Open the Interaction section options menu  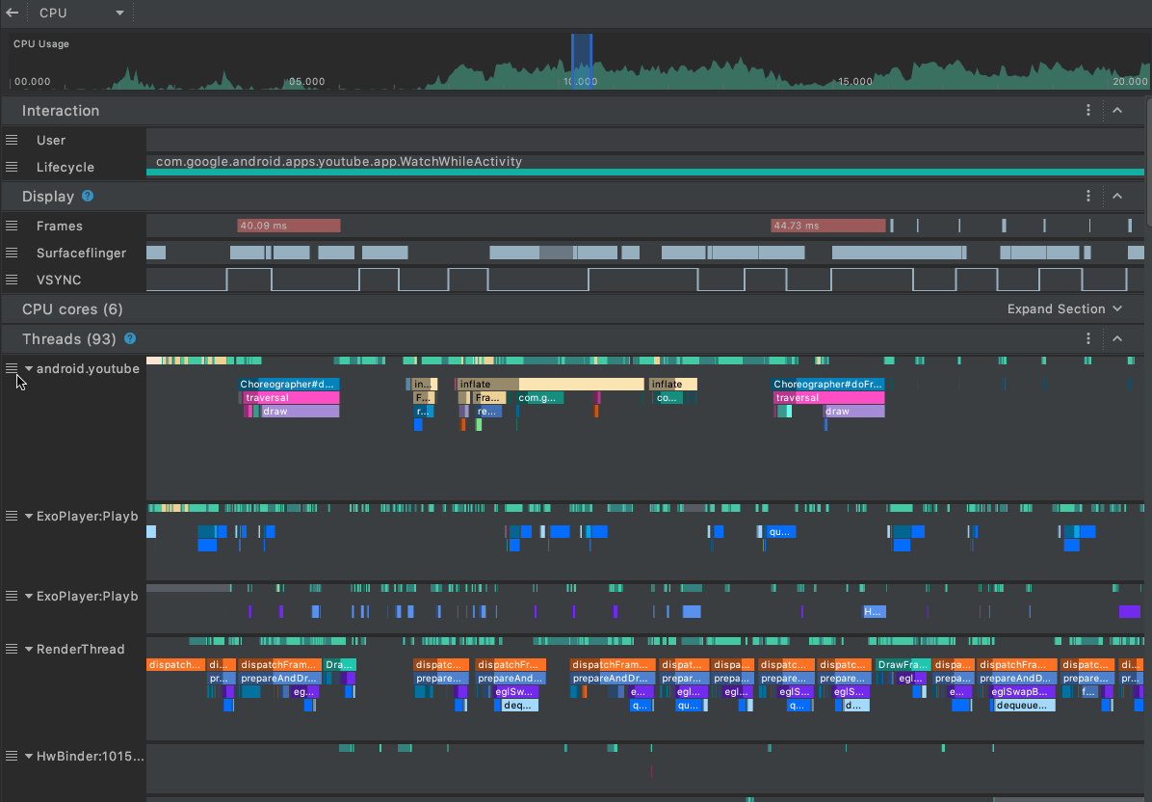tap(1088, 110)
